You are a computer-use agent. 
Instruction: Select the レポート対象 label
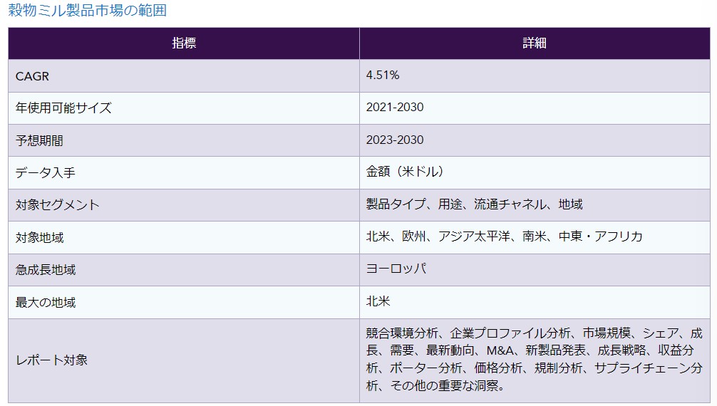tap(51, 360)
